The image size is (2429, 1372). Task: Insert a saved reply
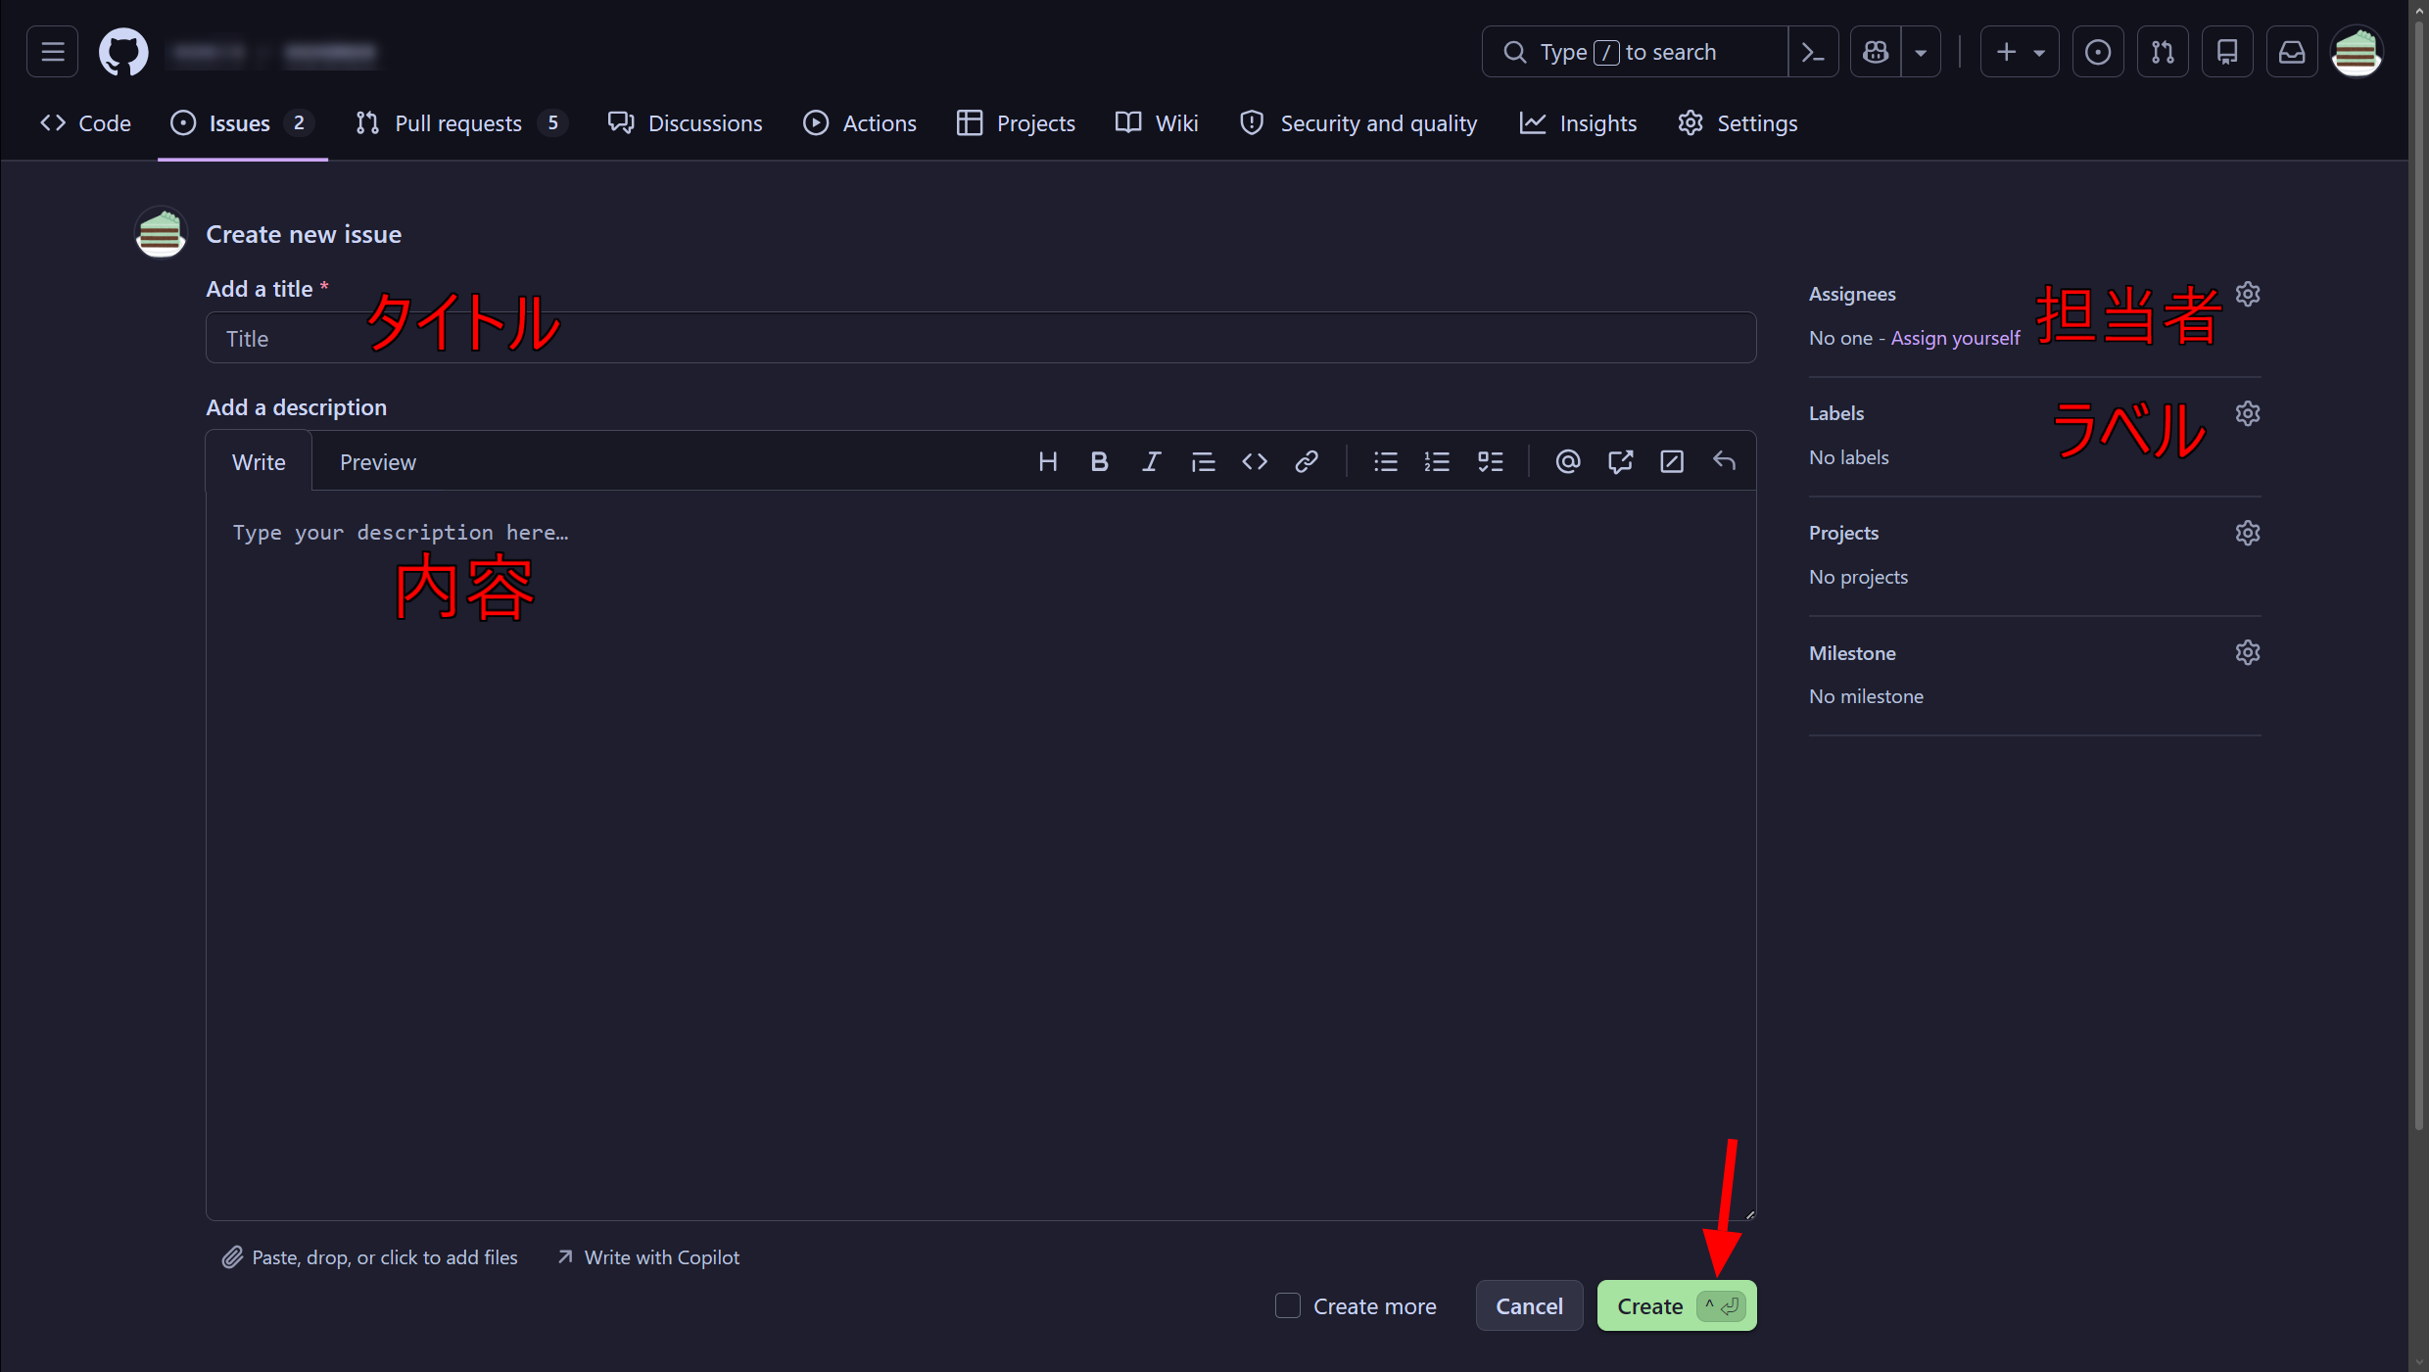pyautogui.click(x=1724, y=461)
